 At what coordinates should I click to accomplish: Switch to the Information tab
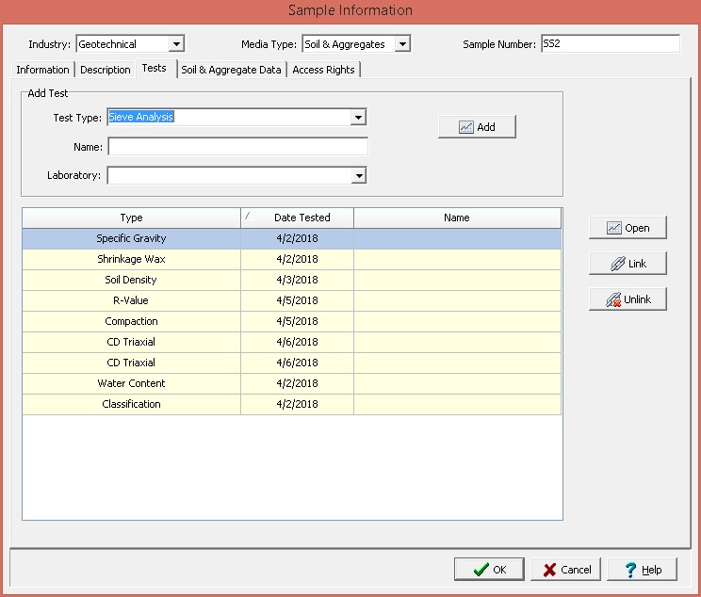tap(42, 70)
